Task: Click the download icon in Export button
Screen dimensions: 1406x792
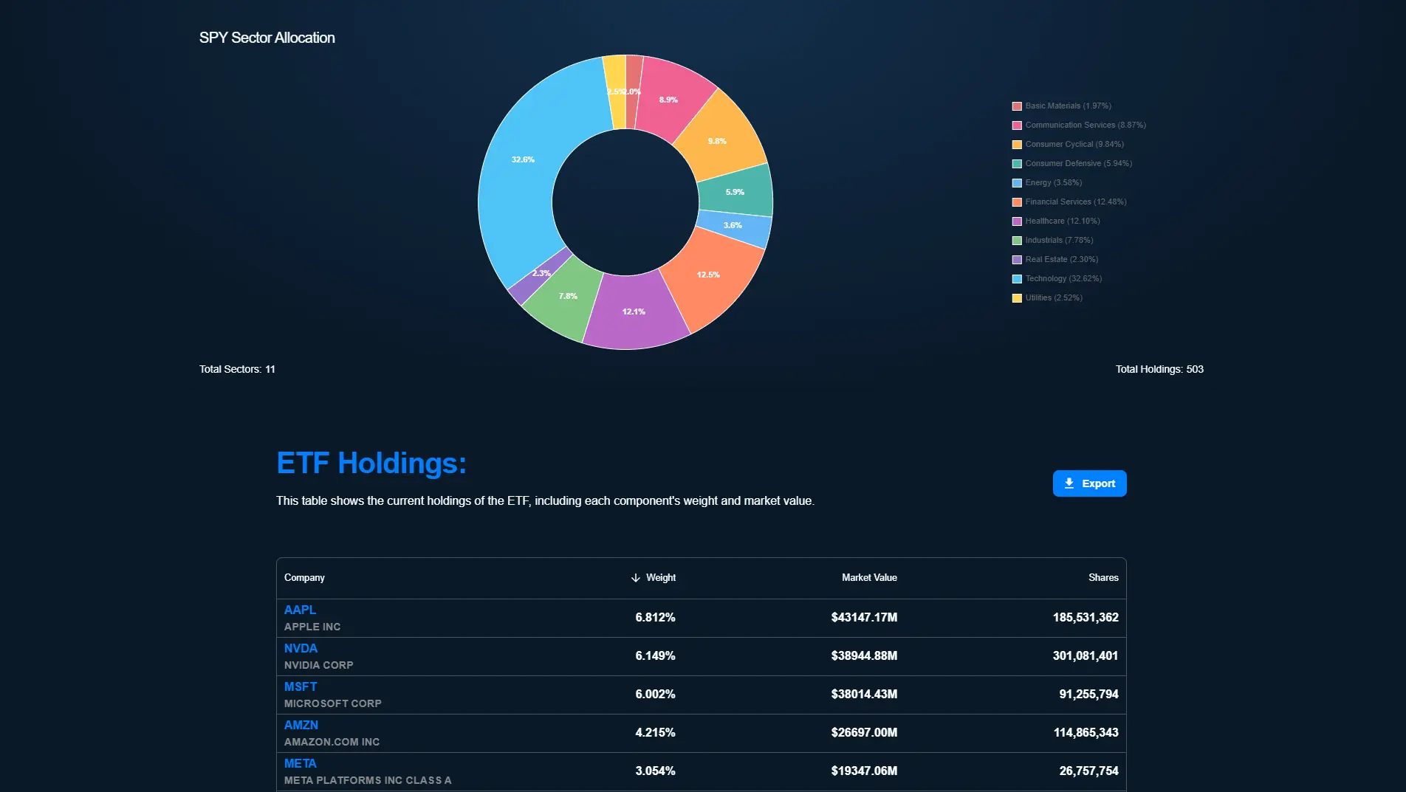Action: tap(1069, 483)
